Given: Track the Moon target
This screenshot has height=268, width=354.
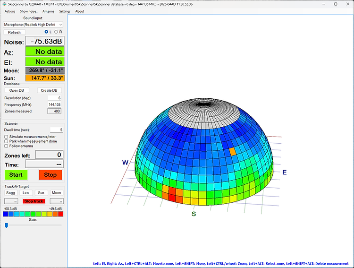Looking at the screenshot, I should click(x=56, y=193).
